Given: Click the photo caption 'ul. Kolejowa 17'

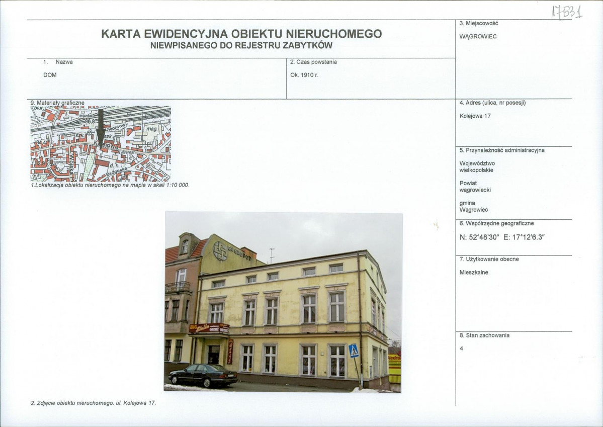Looking at the screenshot, I should pos(136,403).
